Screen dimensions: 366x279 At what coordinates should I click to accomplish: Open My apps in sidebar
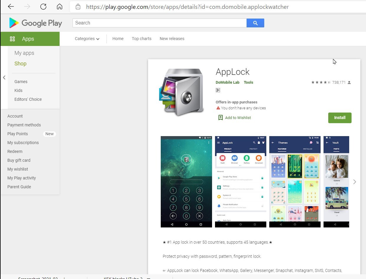coord(24,53)
